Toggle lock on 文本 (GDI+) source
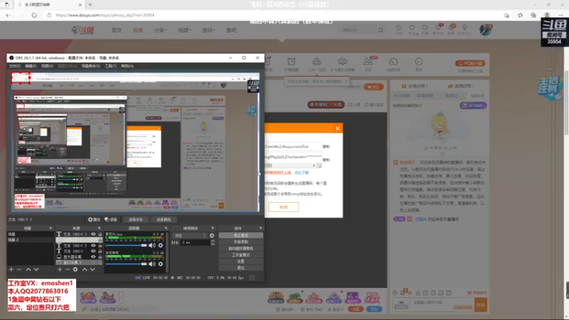The width and height of the screenshot is (569, 320). [100, 251]
